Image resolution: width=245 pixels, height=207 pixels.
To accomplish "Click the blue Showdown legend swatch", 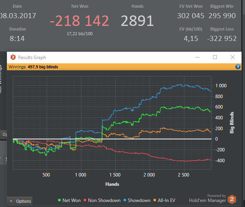I will [125, 200].
